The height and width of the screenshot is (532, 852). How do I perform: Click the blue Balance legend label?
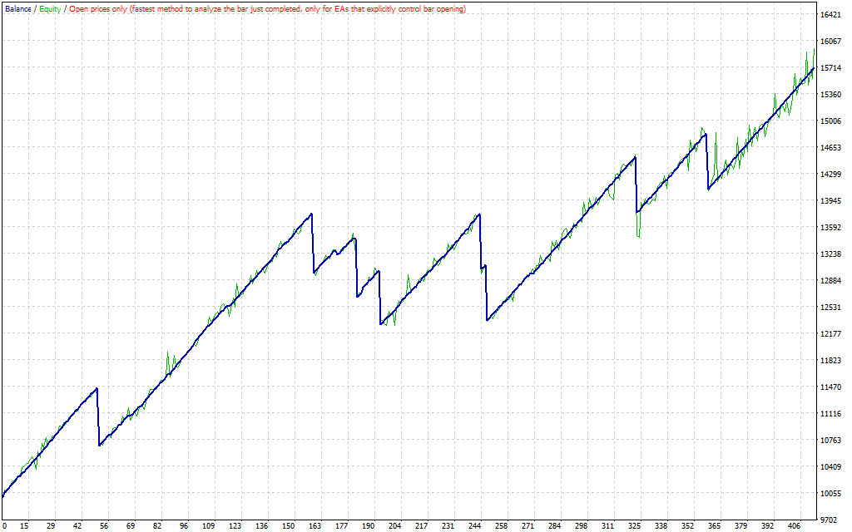[17, 8]
